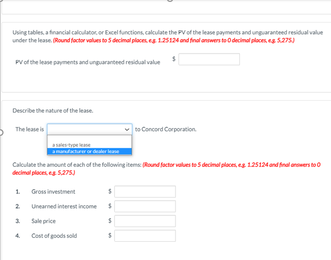Viewport: 331px width, 260px height.
Task: Click the PV of lease payments input box
Action: (209, 59)
